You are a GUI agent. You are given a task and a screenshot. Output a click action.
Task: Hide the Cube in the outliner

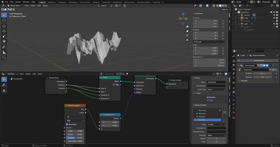(274, 18)
